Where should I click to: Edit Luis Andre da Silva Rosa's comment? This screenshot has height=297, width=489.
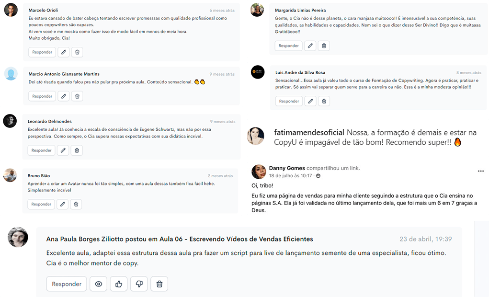point(310,101)
